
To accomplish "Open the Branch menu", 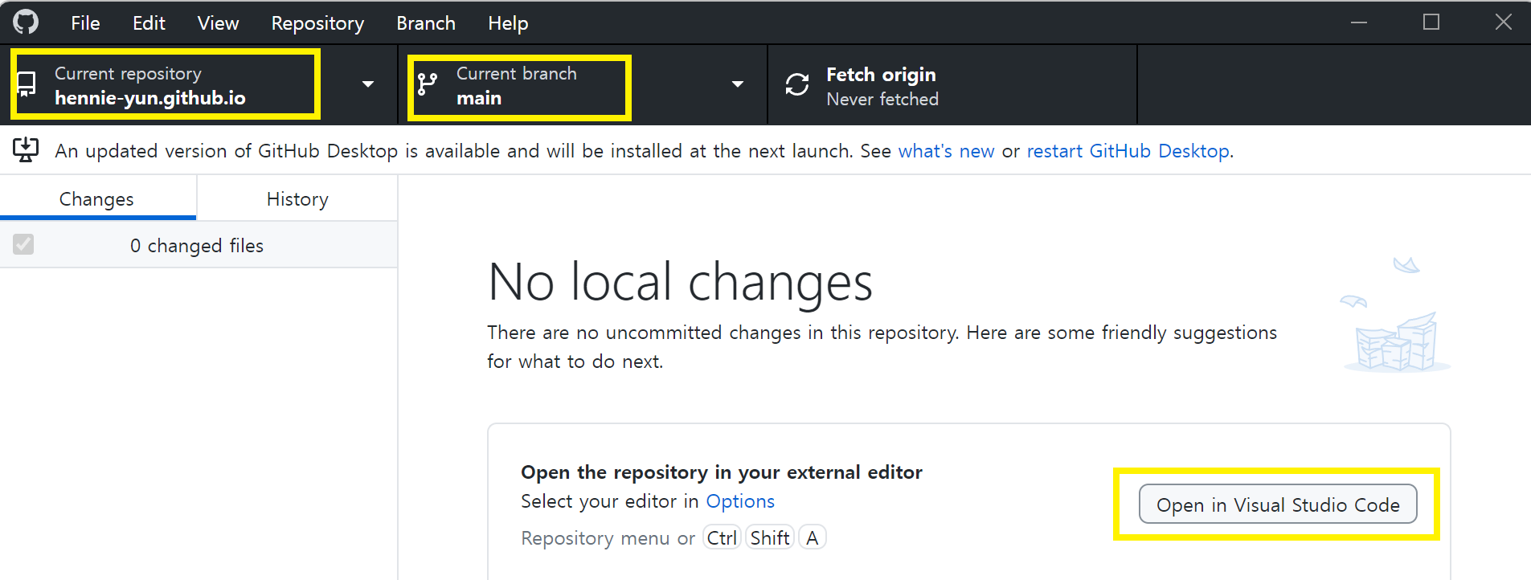I will coord(426,23).
